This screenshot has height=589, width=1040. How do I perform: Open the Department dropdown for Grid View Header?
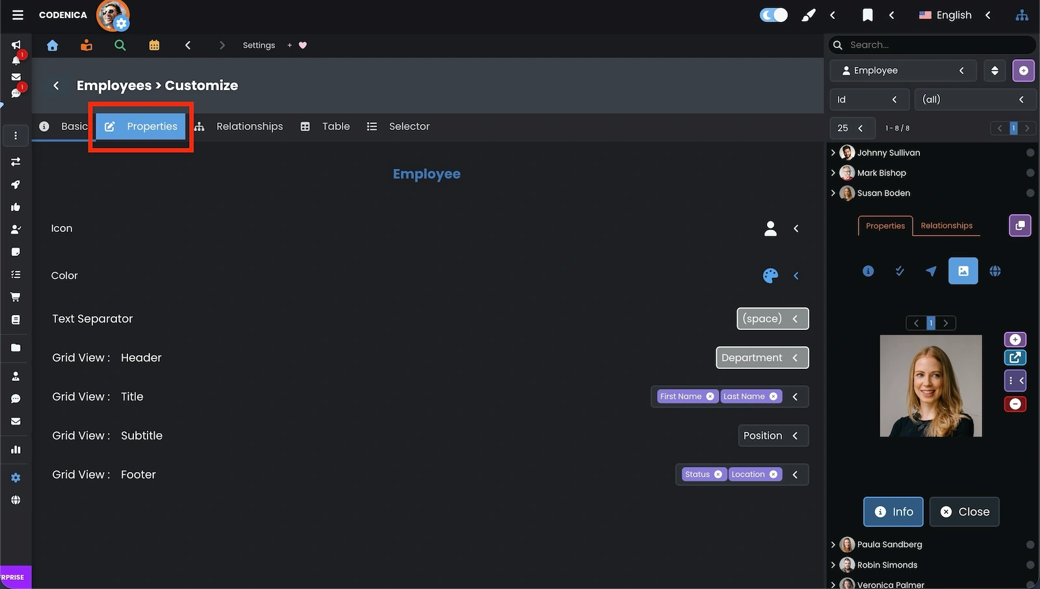click(762, 357)
